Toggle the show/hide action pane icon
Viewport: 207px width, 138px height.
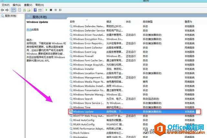(x=40, y=10)
